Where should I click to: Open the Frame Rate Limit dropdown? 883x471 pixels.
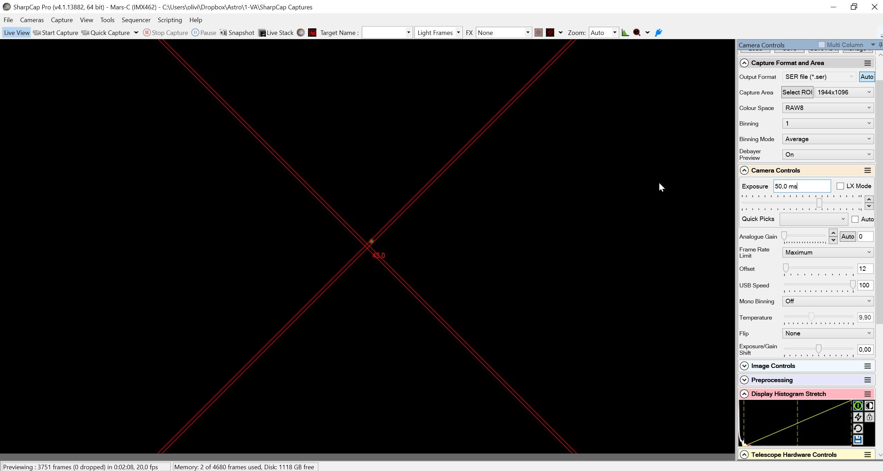tap(828, 252)
